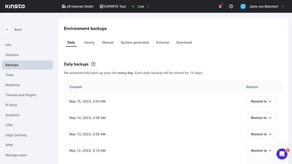Viewport: 292px width, 164px height.
Task: Switch to the System generated tab
Action: [135, 43]
